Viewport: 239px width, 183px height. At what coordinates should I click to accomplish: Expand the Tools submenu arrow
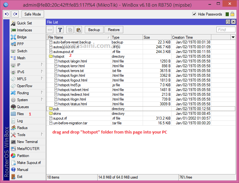tap(42, 134)
